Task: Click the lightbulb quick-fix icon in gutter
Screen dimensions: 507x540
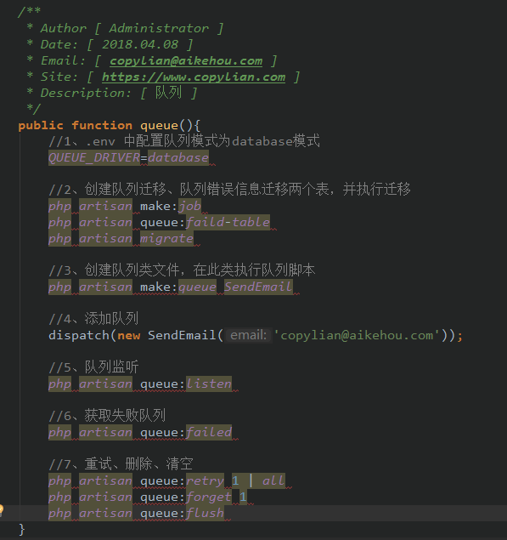Action: [1, 510]
